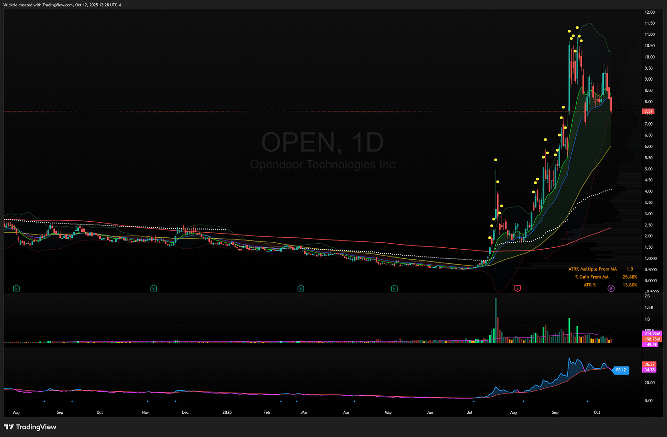Click the Jul label on the time axis
The height and width of the screenshot is (437, 667).
pyautogui.click(x=470, y=412)
